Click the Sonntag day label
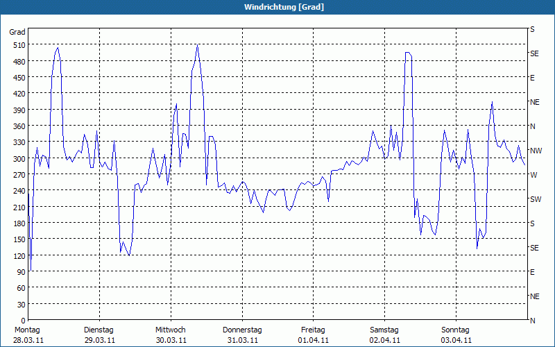The height and width of the screenshot is (347, 555). [456, 330]
